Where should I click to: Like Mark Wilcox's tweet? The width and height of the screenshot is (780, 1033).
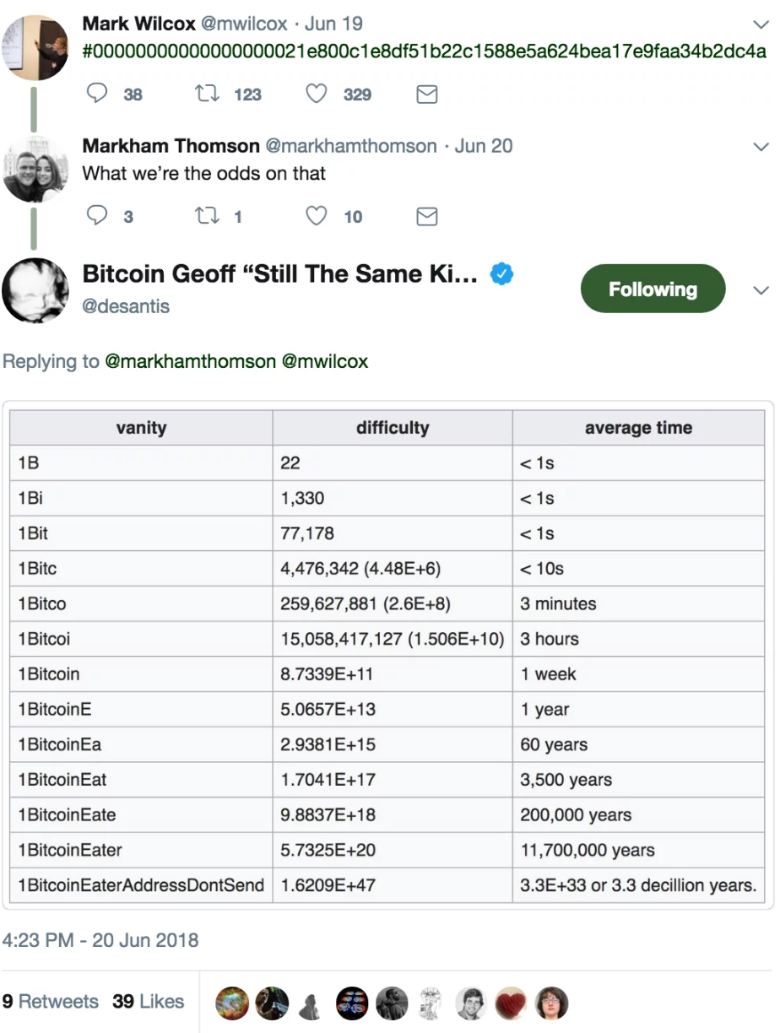point(317,94)
